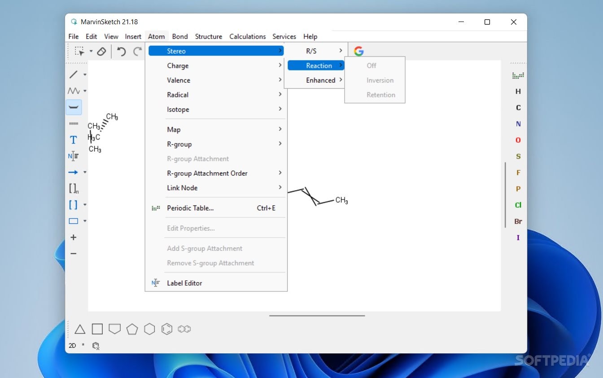
Task: Open the Radical submenu
Action: [x=217, y=95]
